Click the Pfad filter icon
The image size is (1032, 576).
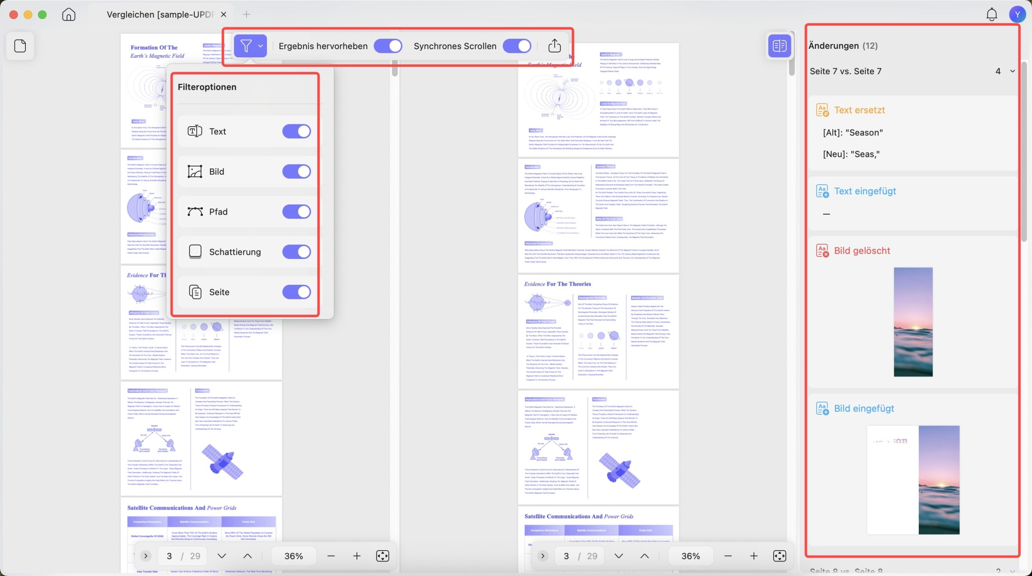195,212
